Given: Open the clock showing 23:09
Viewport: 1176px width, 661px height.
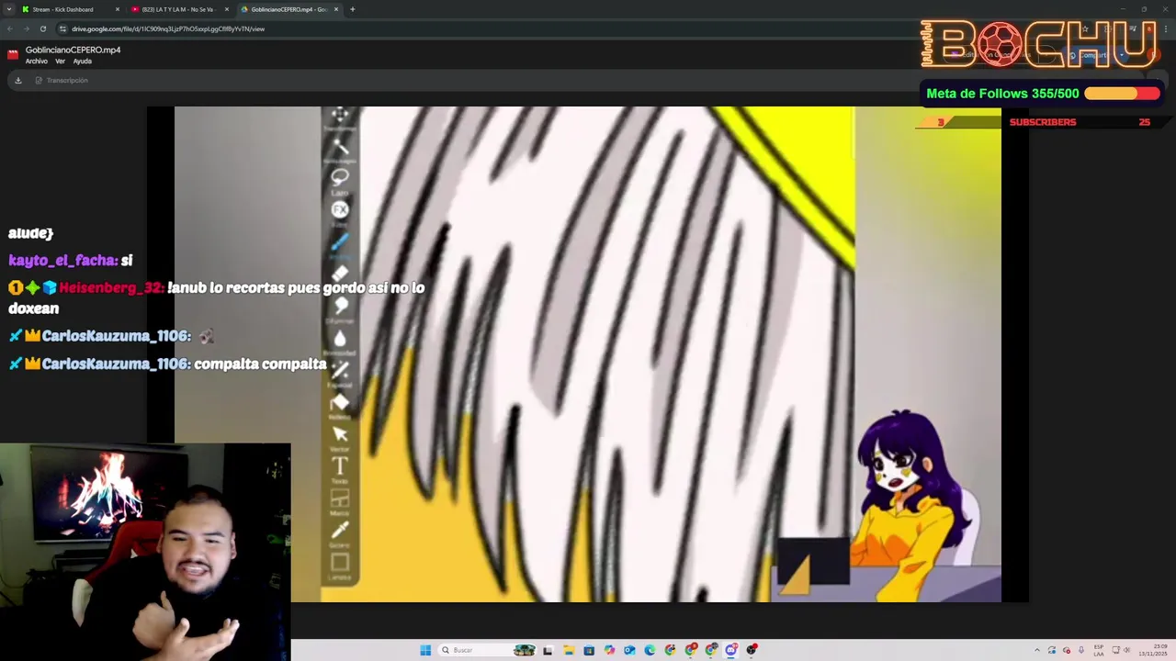Looking at the screenshot, I should click(1155, 650).
